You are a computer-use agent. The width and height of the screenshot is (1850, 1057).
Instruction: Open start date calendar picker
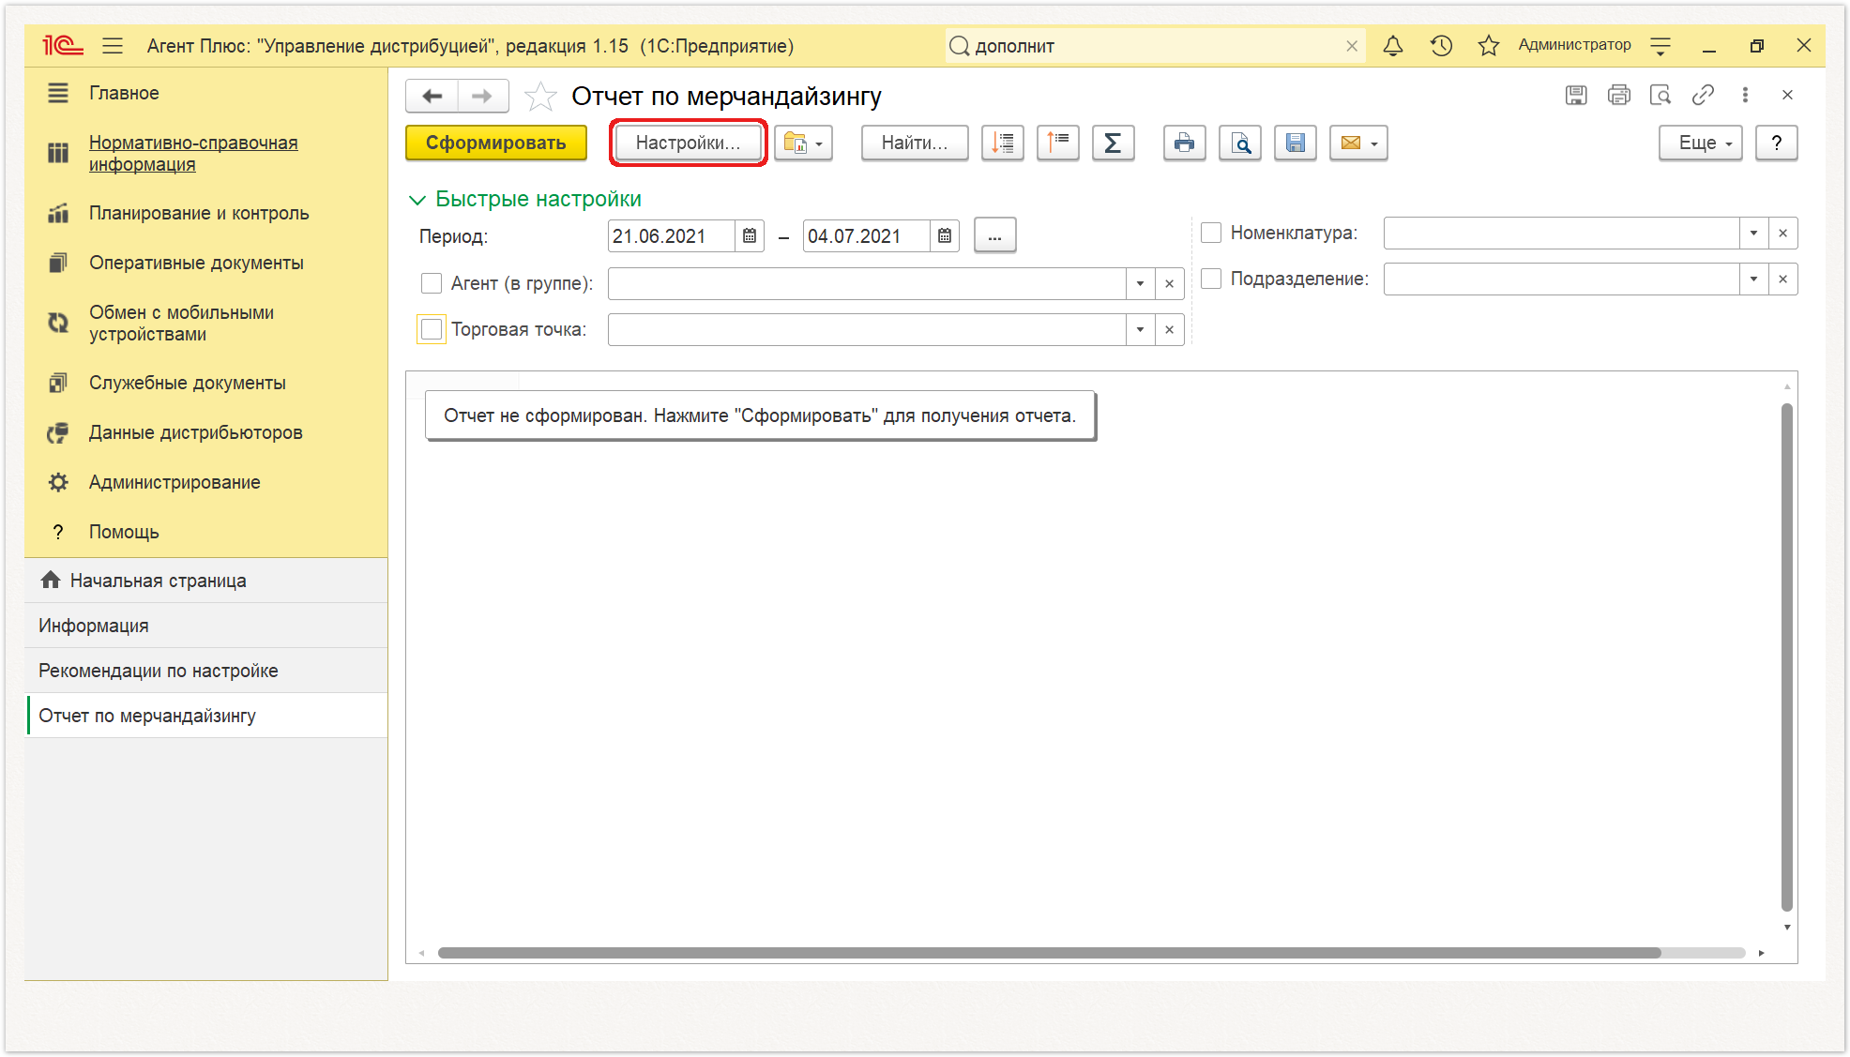pos(750,236)
